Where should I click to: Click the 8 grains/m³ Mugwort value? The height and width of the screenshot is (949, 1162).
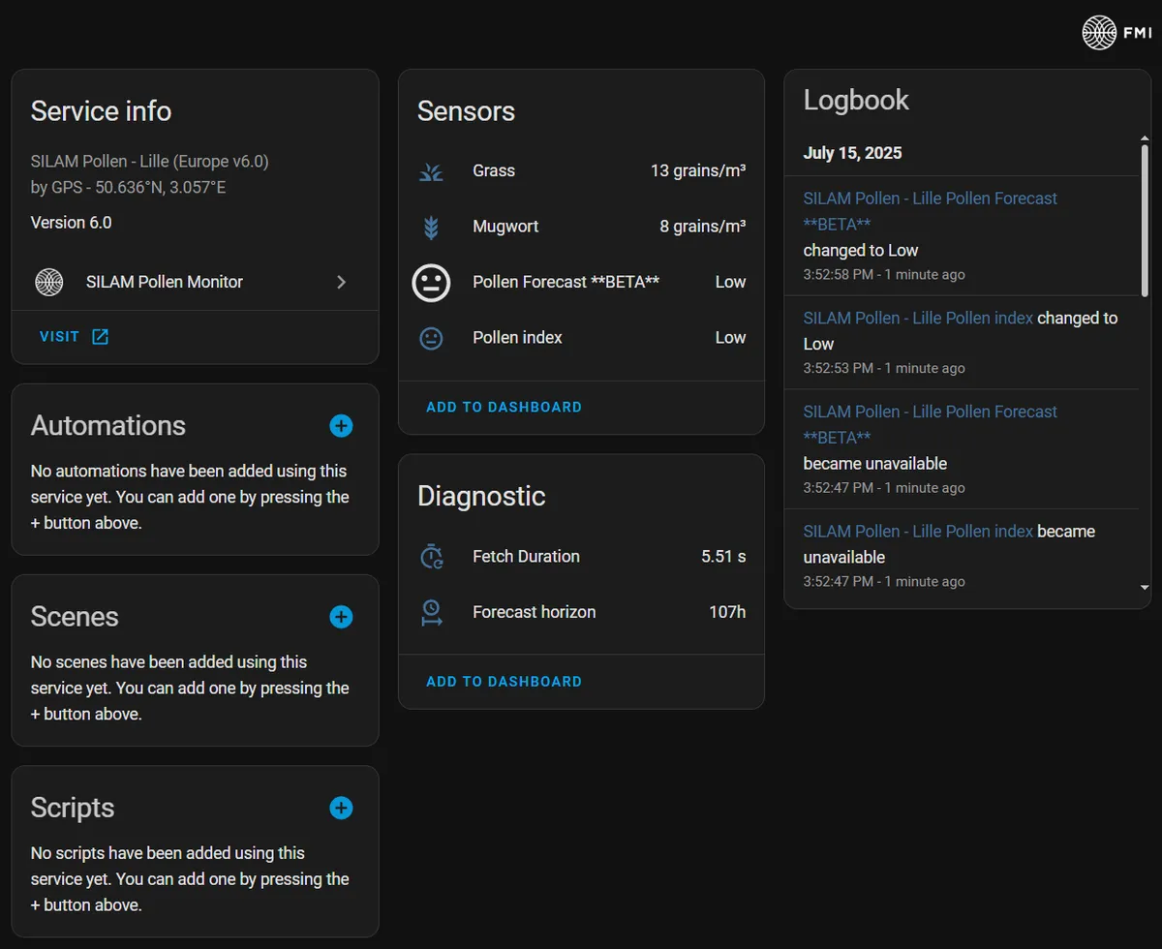click(x=703, y=226)
